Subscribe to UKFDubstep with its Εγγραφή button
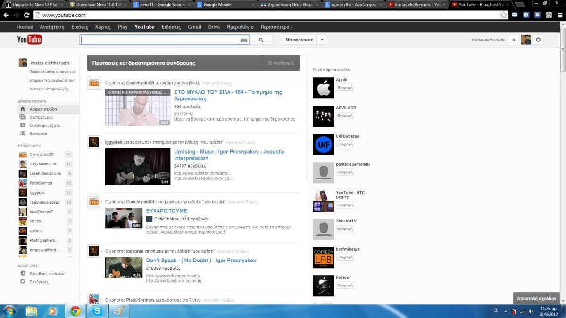566x318 pixels. [x=345, y=144]
